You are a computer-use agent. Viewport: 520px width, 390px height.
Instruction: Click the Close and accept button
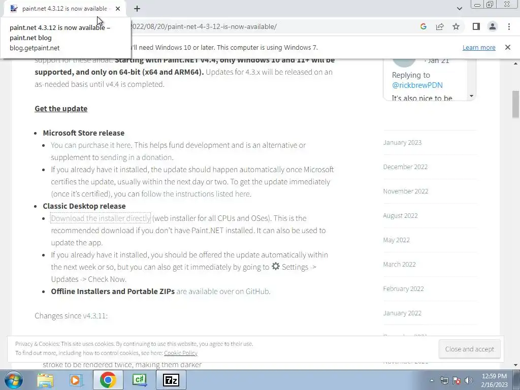click(x=469, y=349)
